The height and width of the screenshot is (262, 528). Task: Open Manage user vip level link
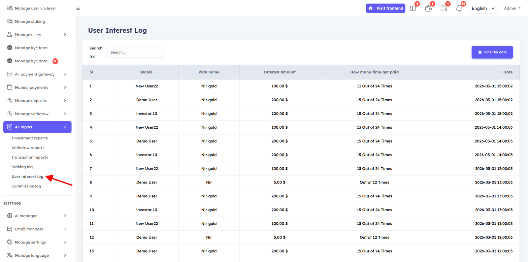pos(35,8)
